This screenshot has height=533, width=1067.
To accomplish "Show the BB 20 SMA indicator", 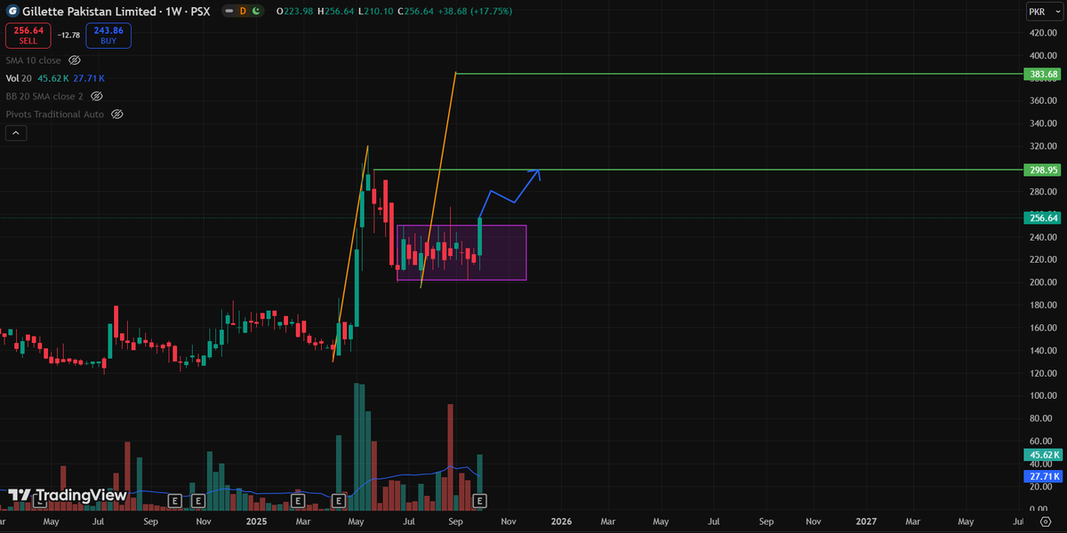I will pyautogui.click(x=99, y=96).
